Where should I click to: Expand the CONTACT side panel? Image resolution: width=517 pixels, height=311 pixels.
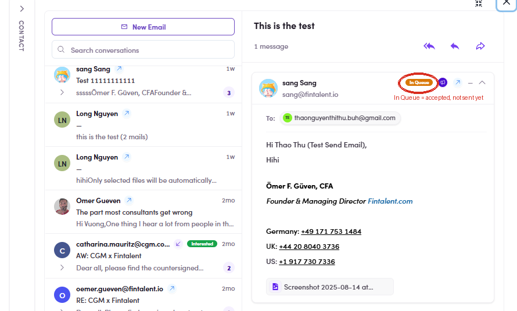pyautogui.click(x=21, y=9)
